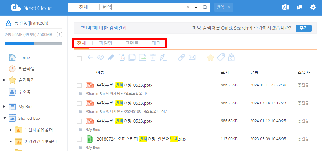Click the PDF convert toolbar icon
Image resolution: width=322 pixels, height=151 pixels.
121,57
